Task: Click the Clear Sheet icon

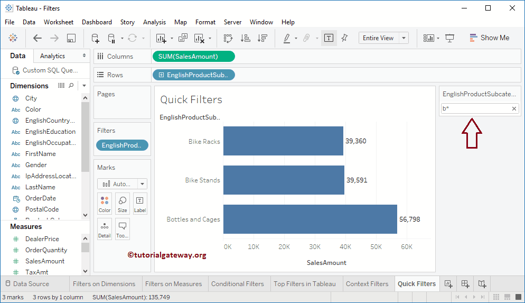Action: (x=199, y=38)
